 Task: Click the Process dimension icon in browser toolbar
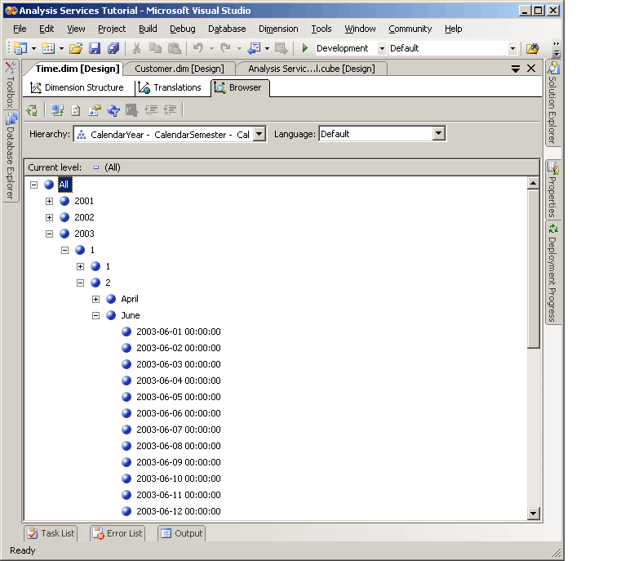(32, 110)
